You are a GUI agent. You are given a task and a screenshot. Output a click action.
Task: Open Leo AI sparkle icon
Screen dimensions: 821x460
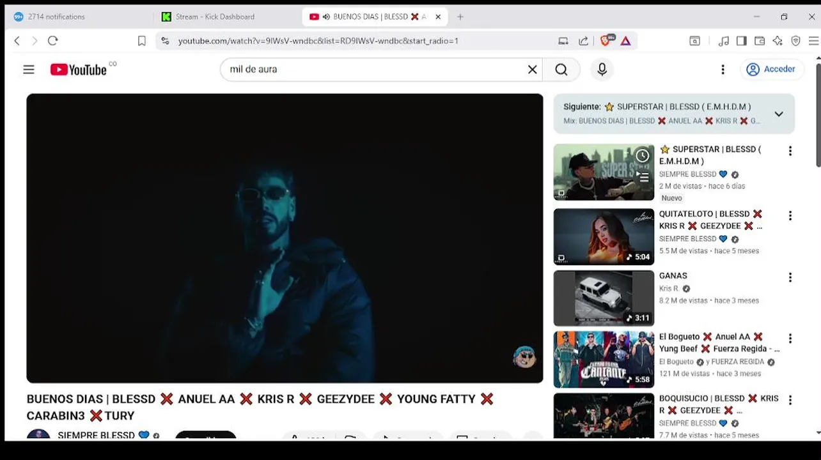[x=778, y=41]
